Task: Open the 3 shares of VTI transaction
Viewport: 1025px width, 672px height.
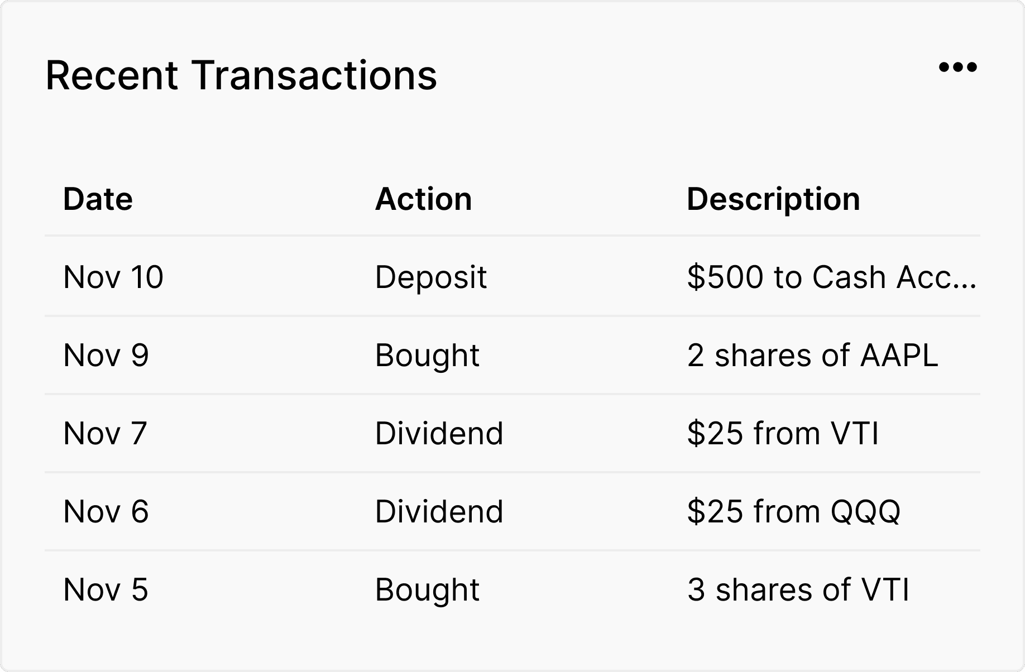Action: pos(798,589)
